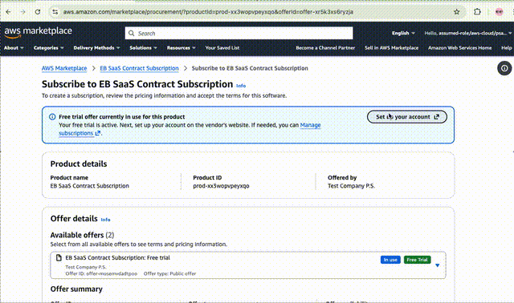Click the AWS Marketplace logo
Viewport: 514px width, 303px height.
coord(38,31)
